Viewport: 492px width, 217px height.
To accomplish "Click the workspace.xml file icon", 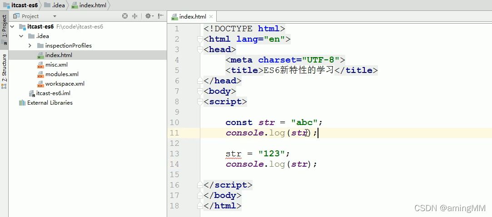I will [40, 84].
